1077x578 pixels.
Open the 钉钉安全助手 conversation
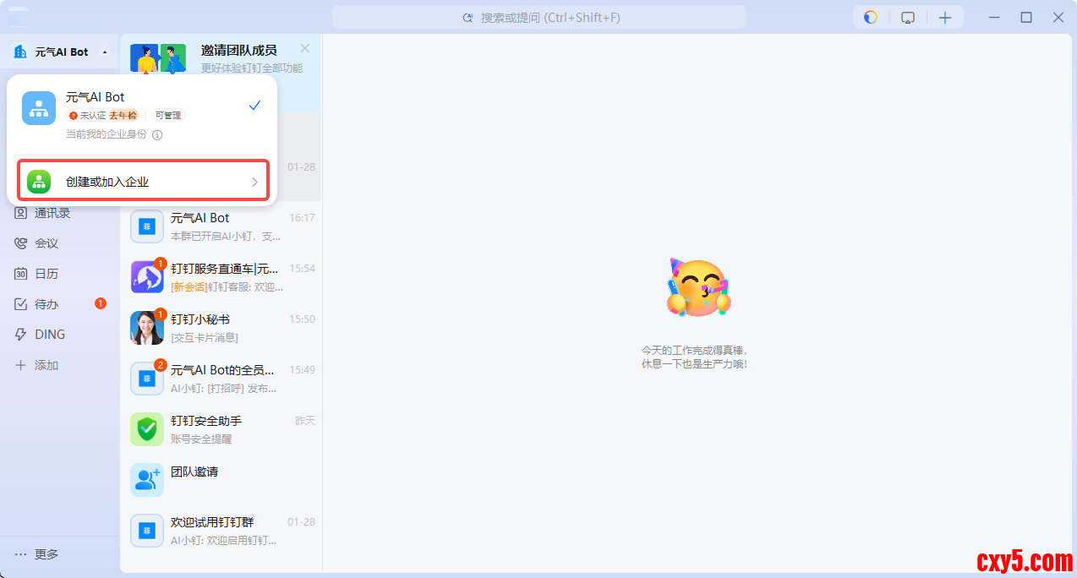tap(221, 429)
